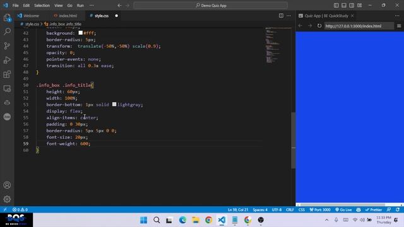Go forward with editor navigation arrow
The width and height of the screenshot is (404, 227).
pyautogui.click(x=128, y=6)
